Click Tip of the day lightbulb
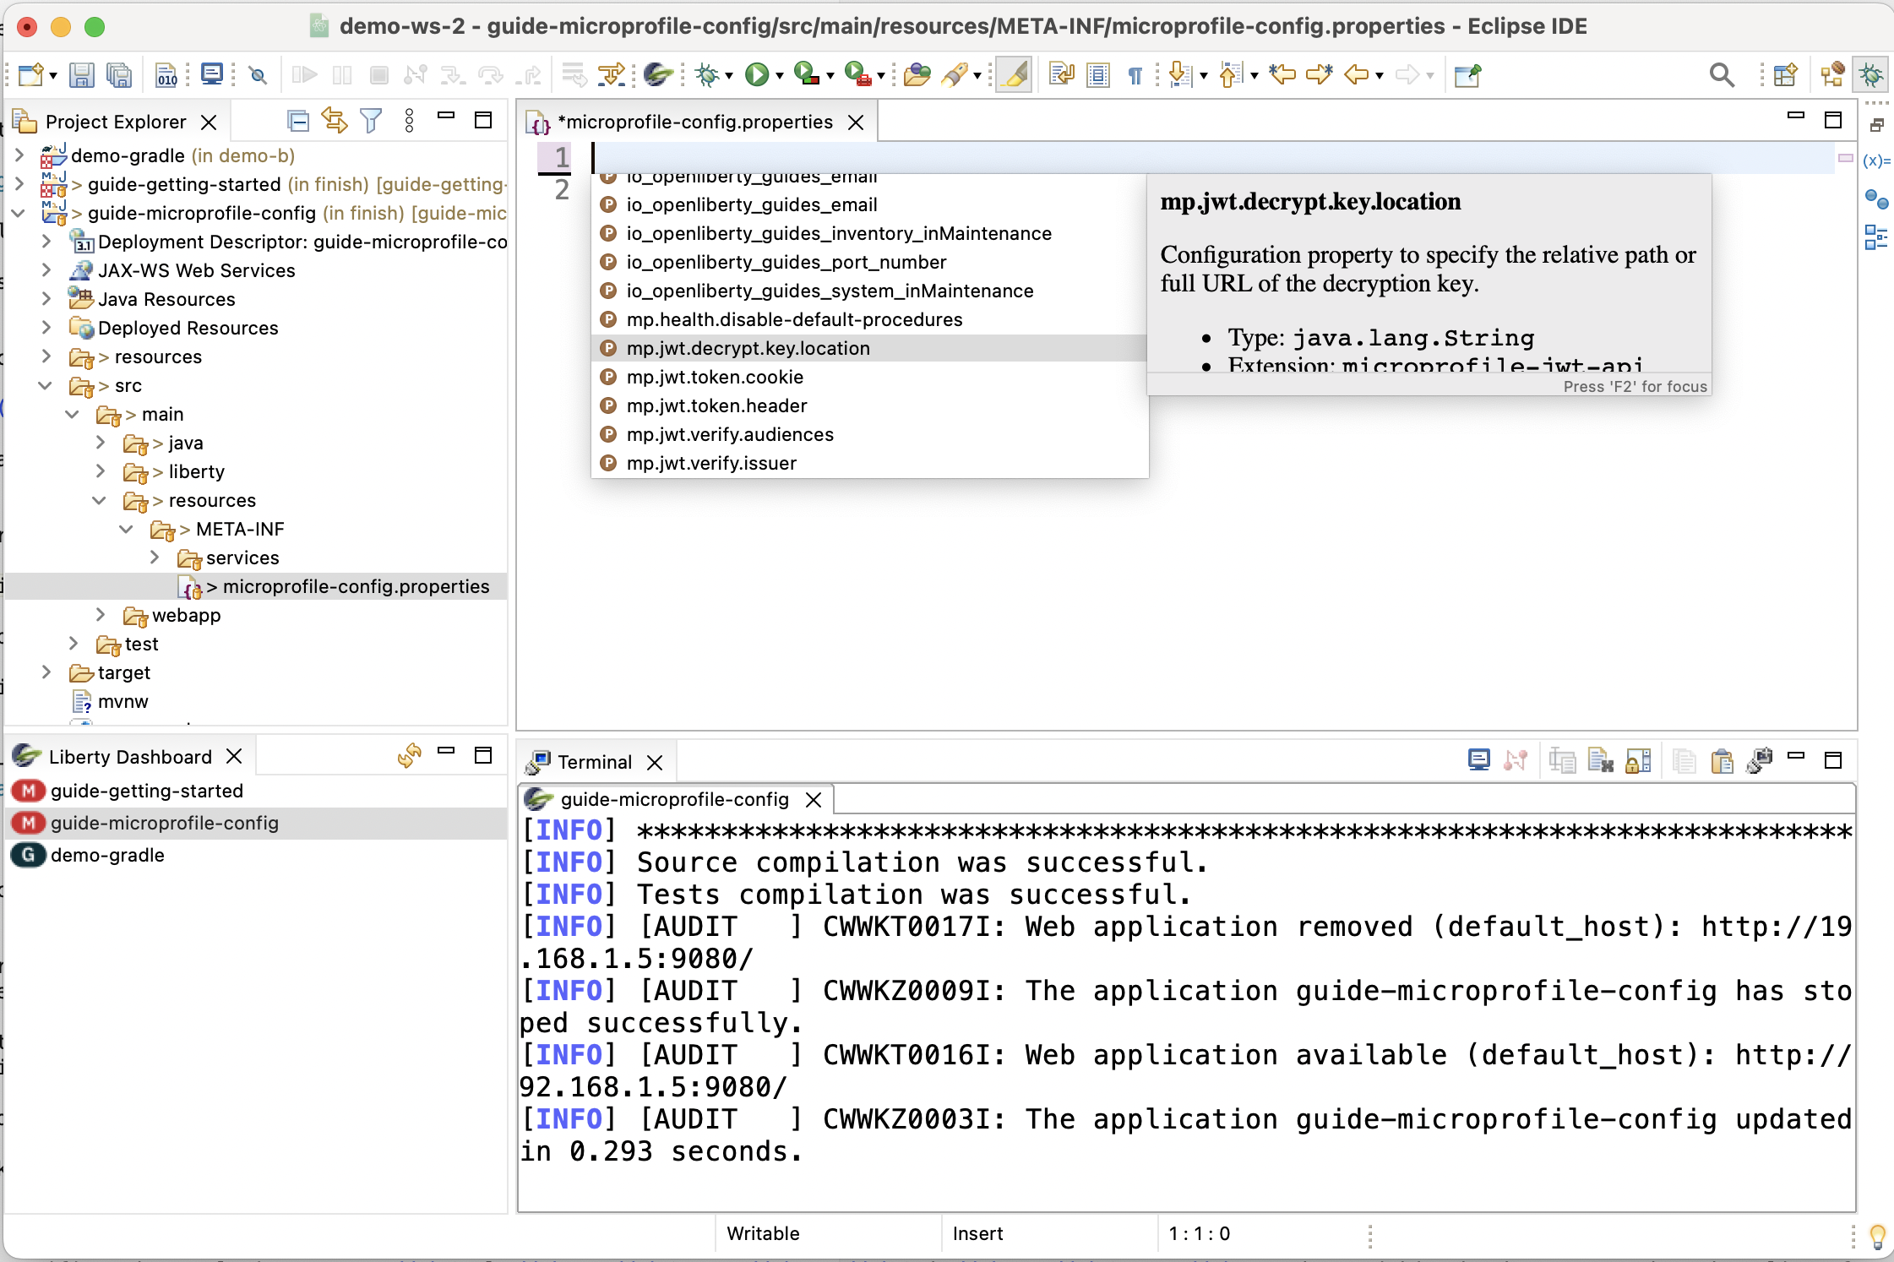Screen dimensions: 1894x1262 (1878, 1236)
